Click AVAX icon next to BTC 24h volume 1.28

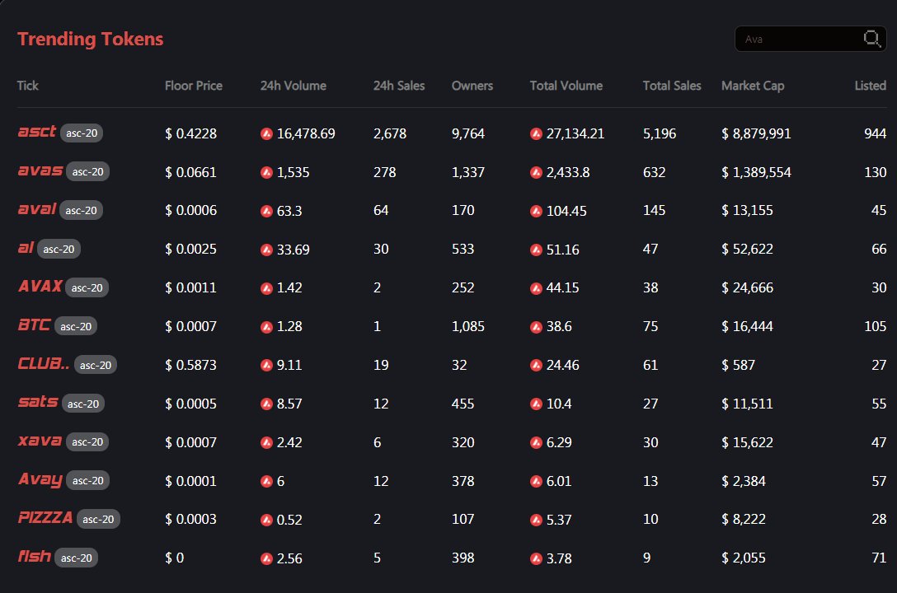pyautogui.click(x=266, y=327)
